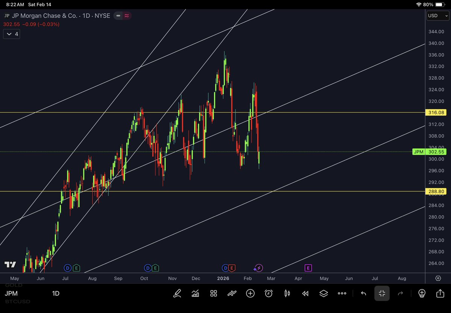Tap the green E earnings marker near July
Screen dimensions: 451x313
76,268
